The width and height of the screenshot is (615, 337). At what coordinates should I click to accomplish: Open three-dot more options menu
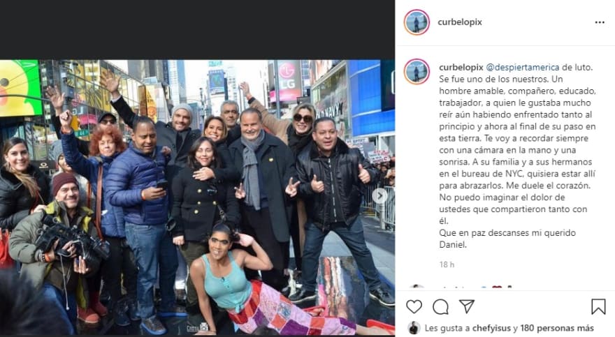click(x=600, y=22)
